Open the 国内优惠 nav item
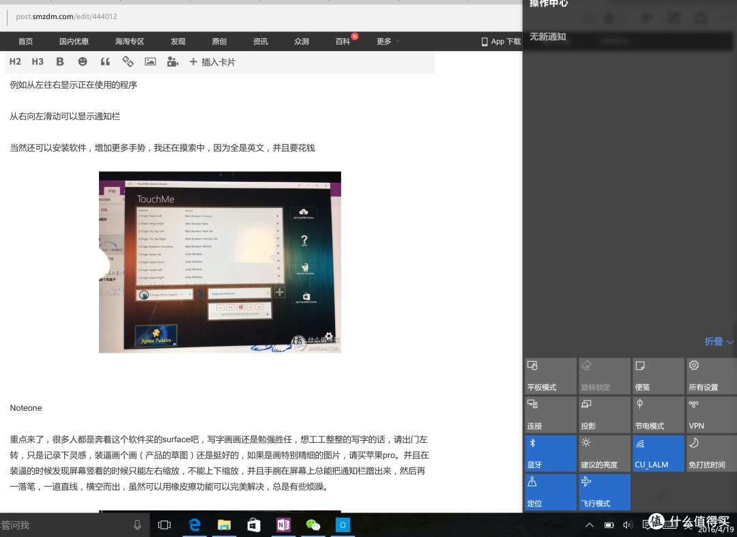This screenshot has height=537, width=737. (74, 42)
